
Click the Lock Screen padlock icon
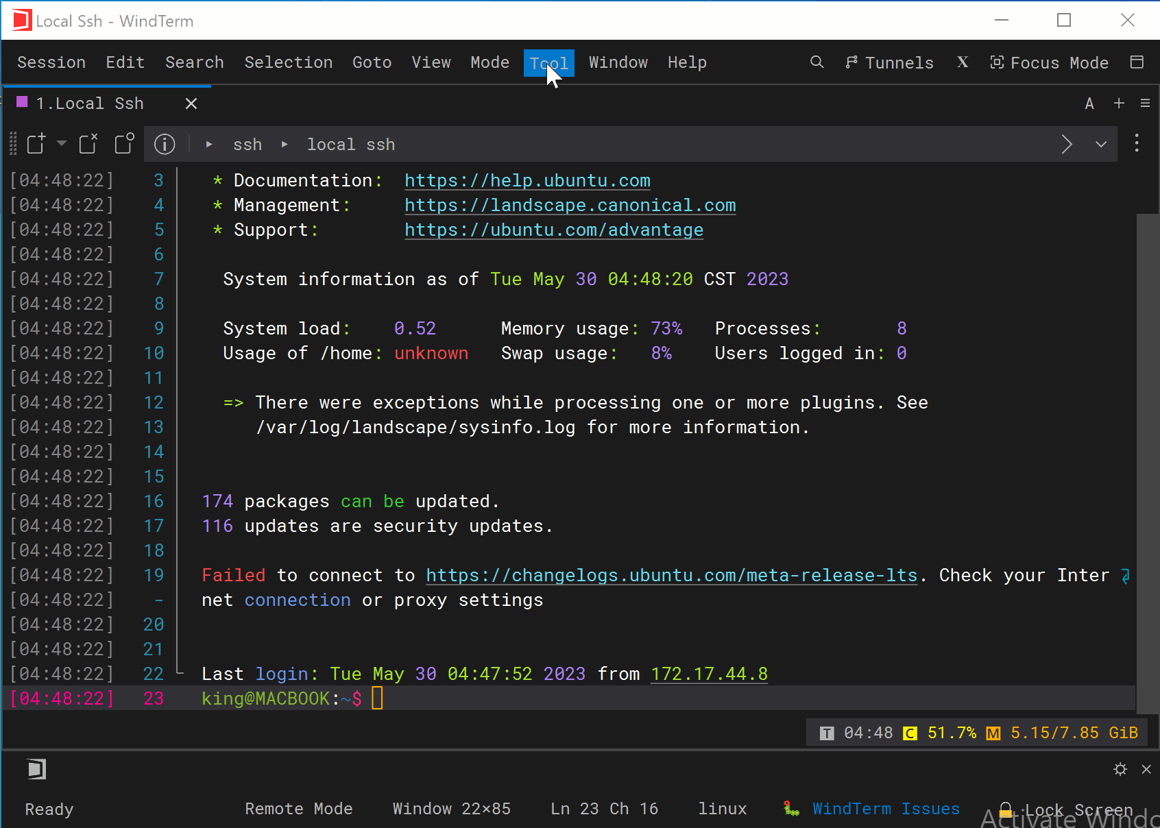[1006, 810]
